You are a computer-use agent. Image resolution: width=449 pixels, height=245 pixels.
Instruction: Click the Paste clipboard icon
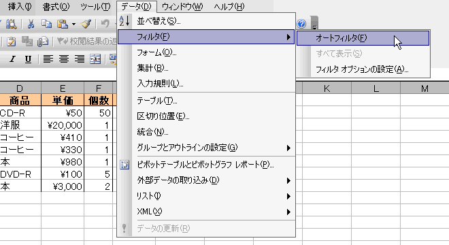[x=62, y=24]
